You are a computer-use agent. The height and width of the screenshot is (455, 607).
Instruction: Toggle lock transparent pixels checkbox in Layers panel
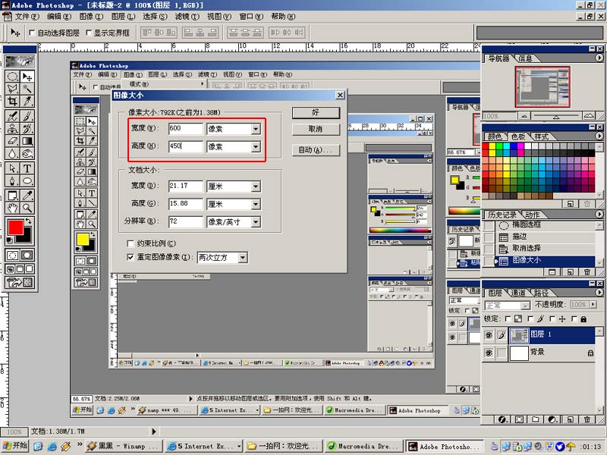(508, 318)
